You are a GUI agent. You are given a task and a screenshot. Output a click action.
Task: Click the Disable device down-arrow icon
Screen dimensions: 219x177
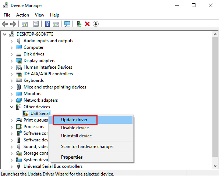[x=96, y=24]
